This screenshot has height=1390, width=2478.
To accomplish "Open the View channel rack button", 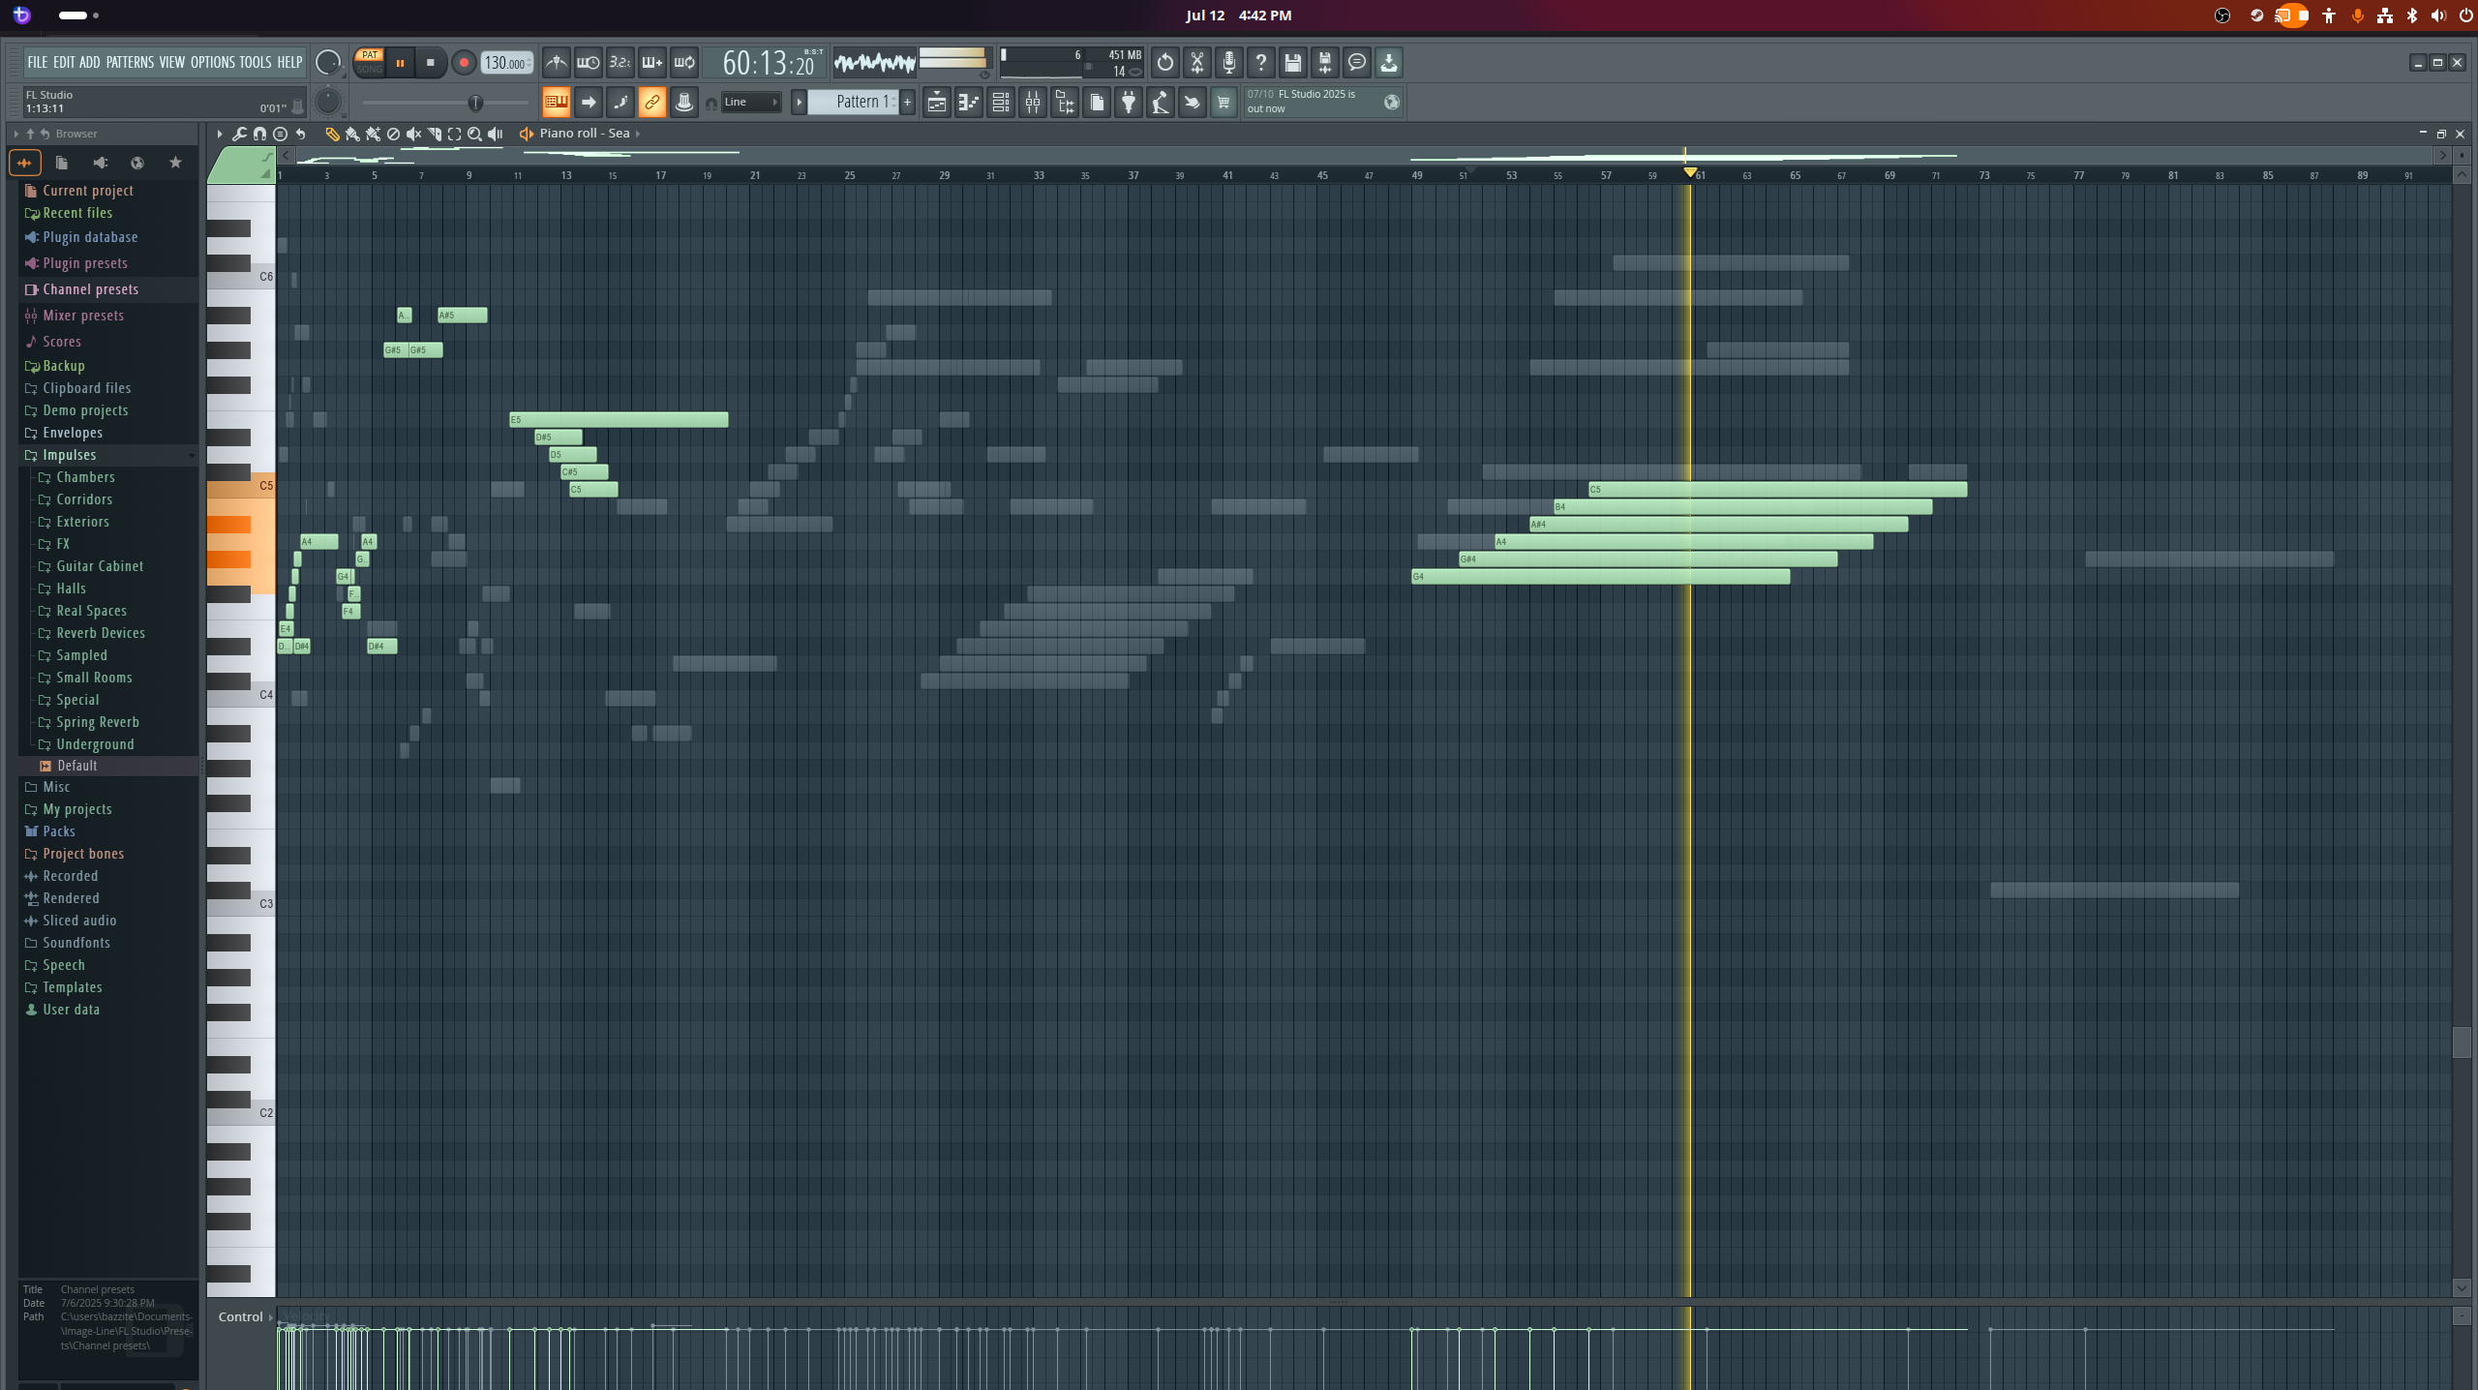I will pyautogui.click(x=1001, y=102).
